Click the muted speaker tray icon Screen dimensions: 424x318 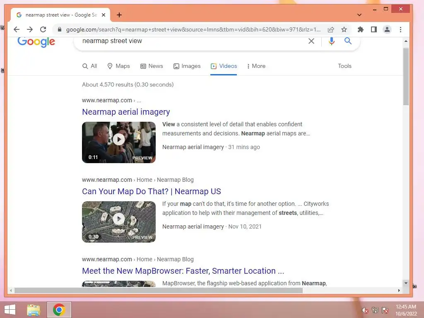tap(365, 310)
